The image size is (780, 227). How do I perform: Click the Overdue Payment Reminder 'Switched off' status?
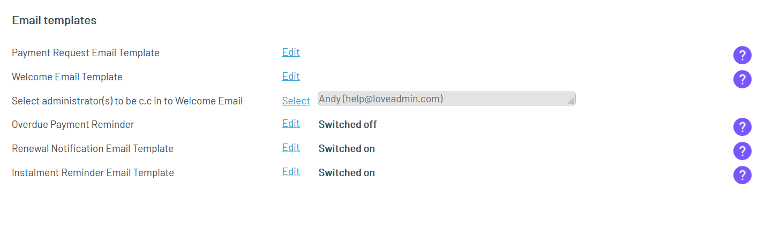[348, 125]
